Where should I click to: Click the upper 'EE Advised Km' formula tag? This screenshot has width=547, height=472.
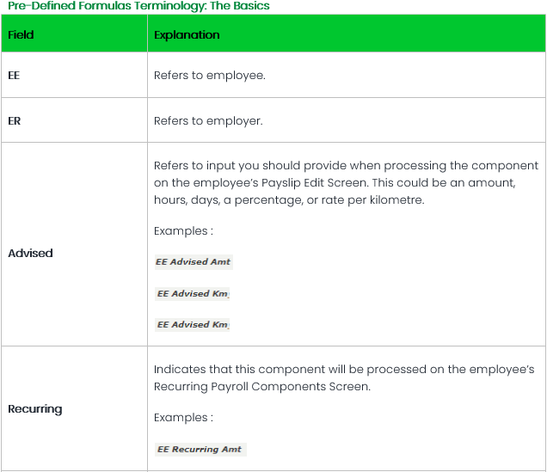pos(193,294)
